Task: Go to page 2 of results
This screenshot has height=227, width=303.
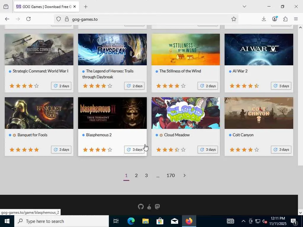Action: point(136,176)
